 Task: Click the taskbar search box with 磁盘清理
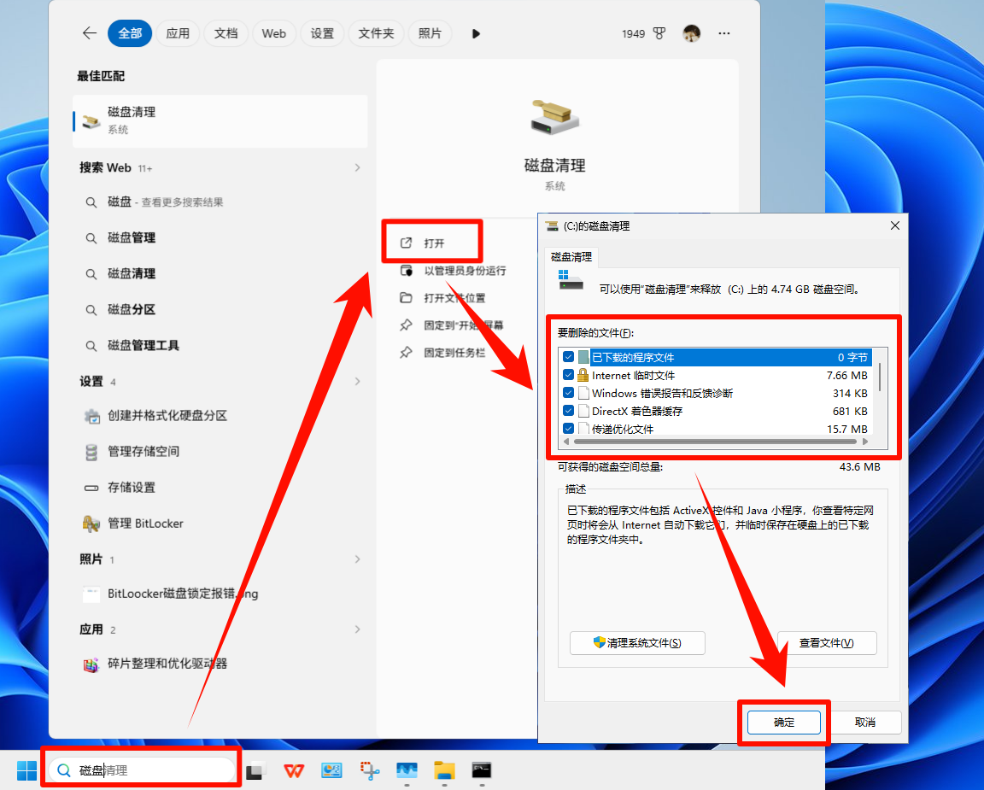tap(142, 770)
